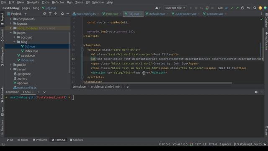Expand the layouts folder

[10, 23]
